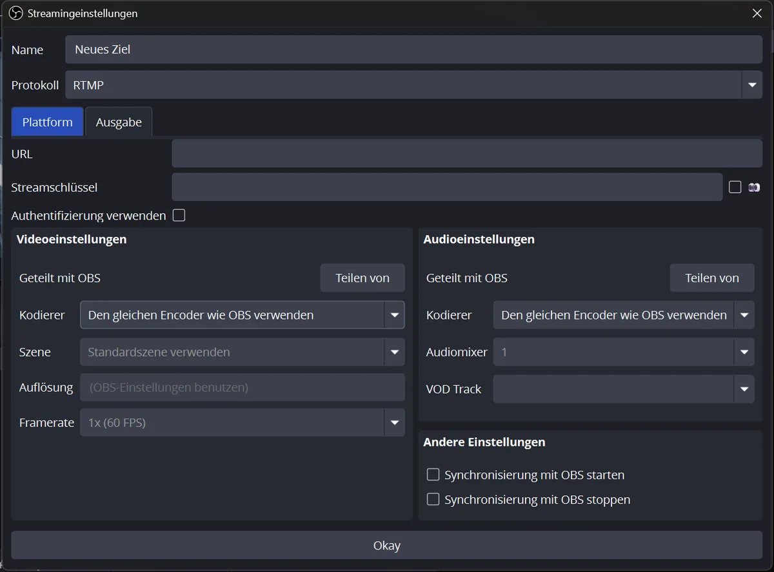The height and width of the screenshot is (572, 774).
Task: Check Synchronisierung mit OBS stoppen
Action: point(433,499)
